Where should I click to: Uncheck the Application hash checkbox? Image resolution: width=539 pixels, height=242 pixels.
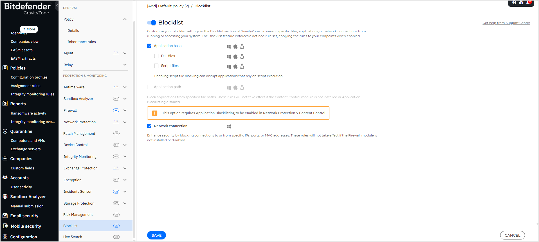coord(149,46)
